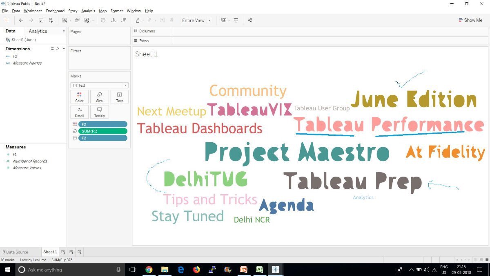490x276 pixels.
Task: Click the New Dashboard tab icon
Action: coord(71,252)
